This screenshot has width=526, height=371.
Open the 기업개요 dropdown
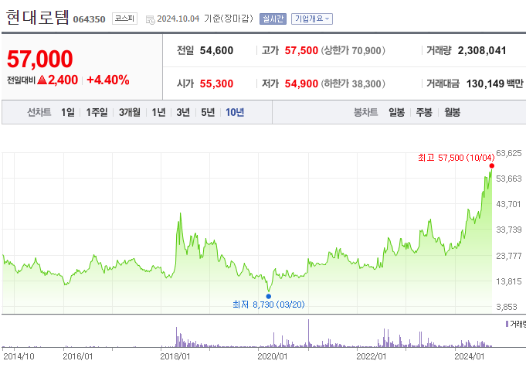[x=312, y=19]
